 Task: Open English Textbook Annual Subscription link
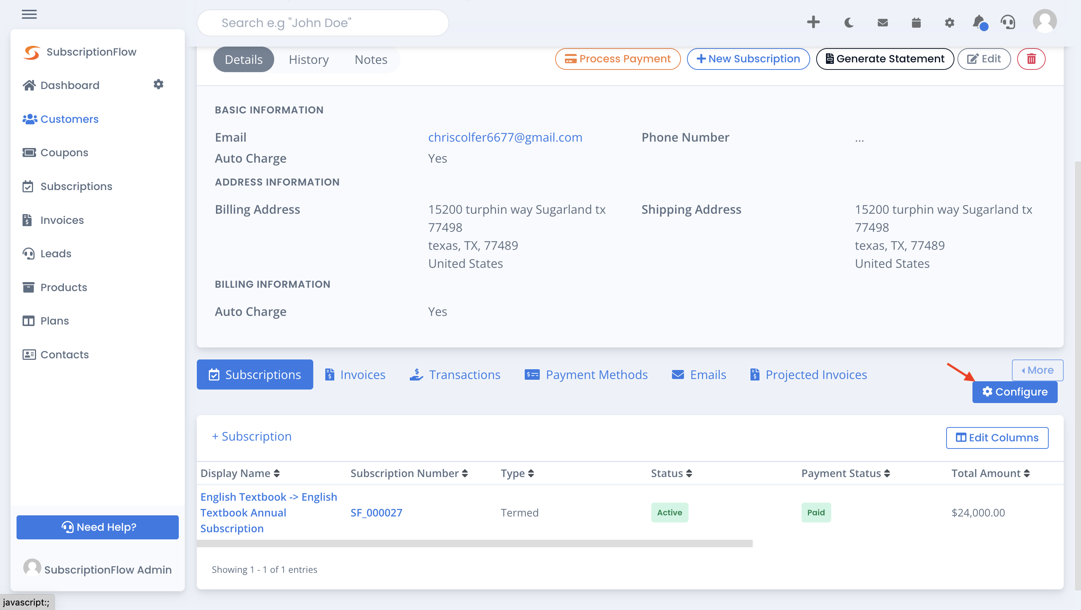[269, 513]
